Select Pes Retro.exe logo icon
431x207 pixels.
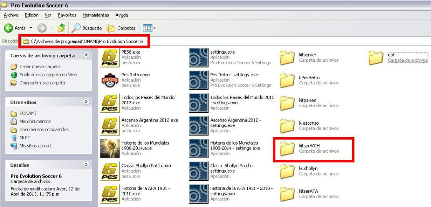[110, 80]
